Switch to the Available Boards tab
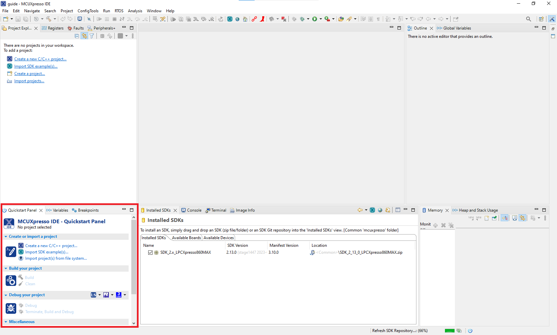This screenshot has height=335, width=557. click(x=186, y=238)
